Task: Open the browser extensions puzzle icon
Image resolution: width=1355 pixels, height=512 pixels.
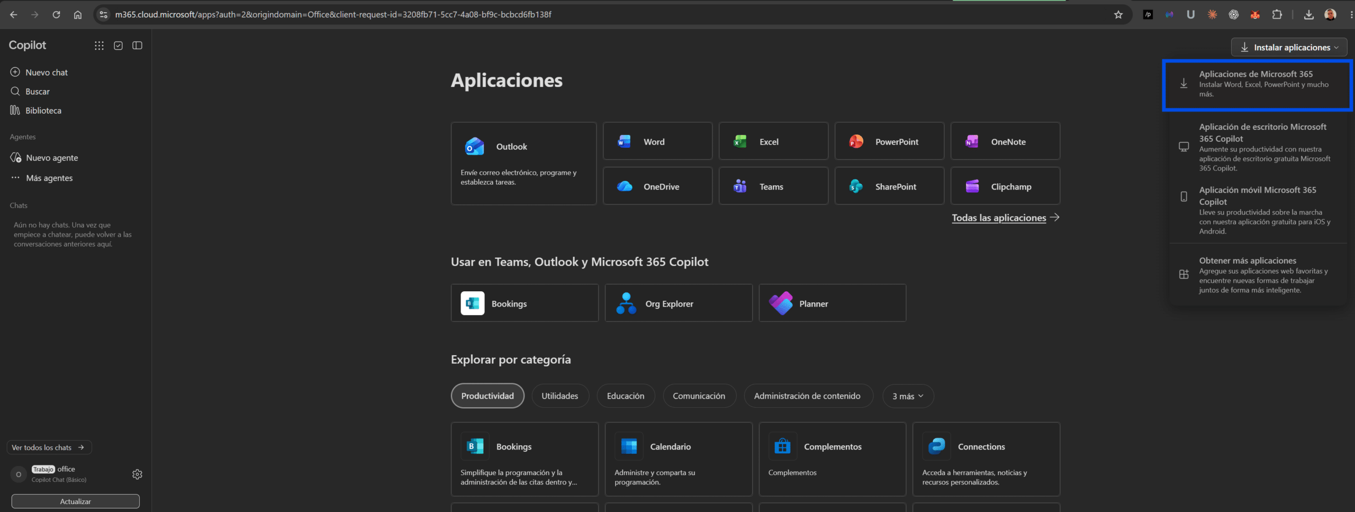Action: click(1277, 14)
